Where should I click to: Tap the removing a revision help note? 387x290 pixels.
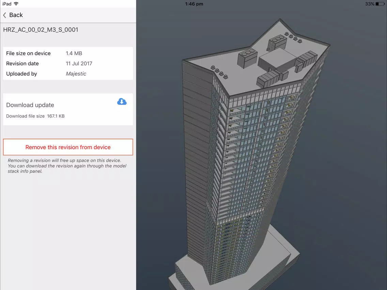tap(67, 166)
